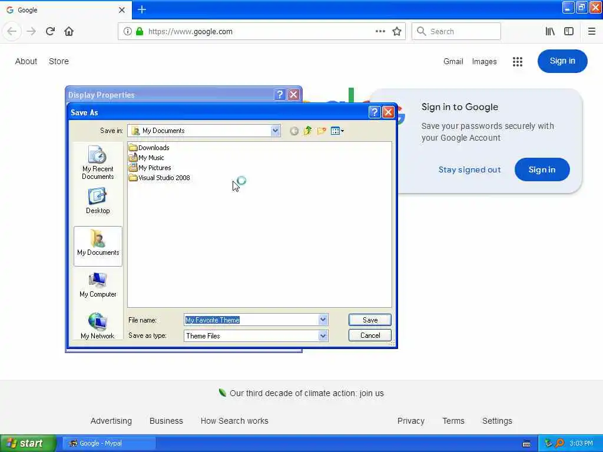The image size is (603, 452).
Task: Switch to Google - Mypal taskbar item
Action: (109, 443)
